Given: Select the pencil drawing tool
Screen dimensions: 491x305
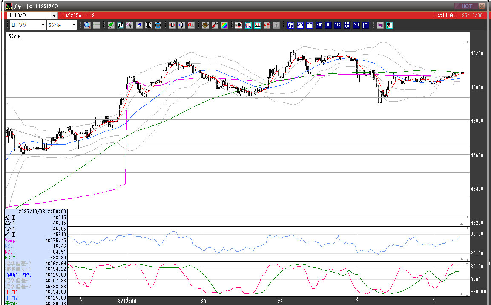Looking at the screenshot, I should point(111,25).
